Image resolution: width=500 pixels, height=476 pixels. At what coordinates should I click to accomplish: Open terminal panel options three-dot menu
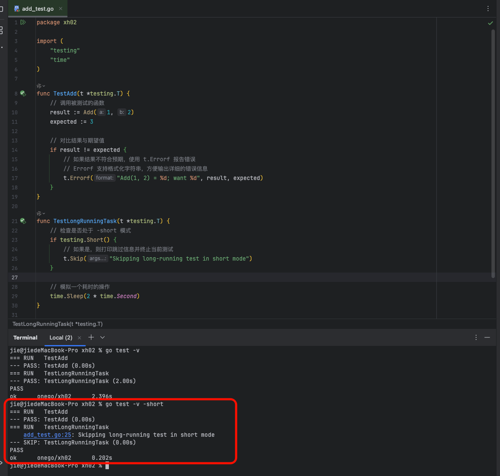click(476, 337)
